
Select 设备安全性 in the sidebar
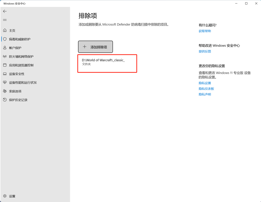tap(35, 74)
